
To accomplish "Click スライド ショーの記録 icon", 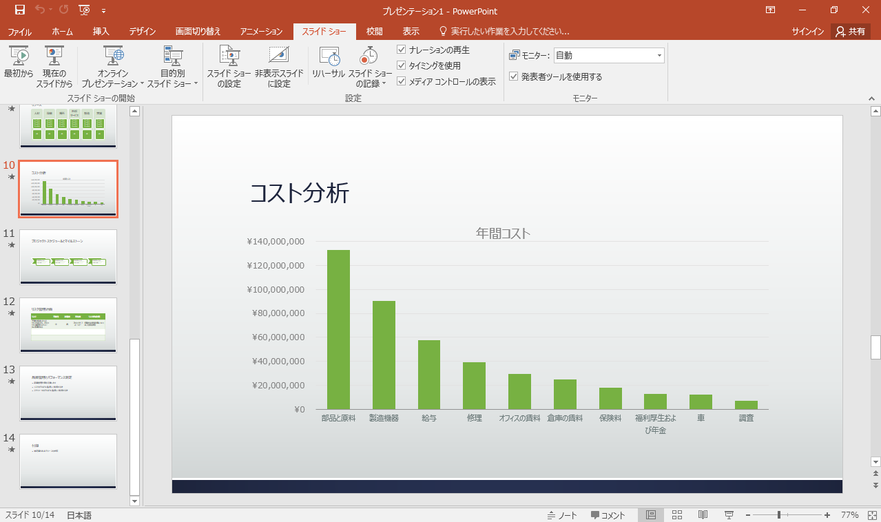I will click(x=370, y=56).
